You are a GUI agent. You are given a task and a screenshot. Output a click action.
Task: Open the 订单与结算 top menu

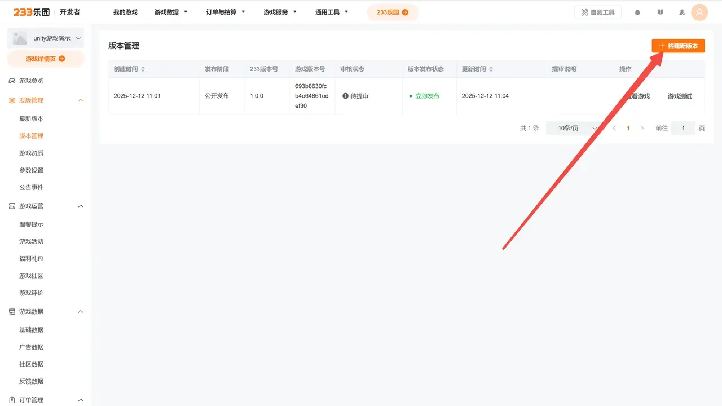pos(226,12)
